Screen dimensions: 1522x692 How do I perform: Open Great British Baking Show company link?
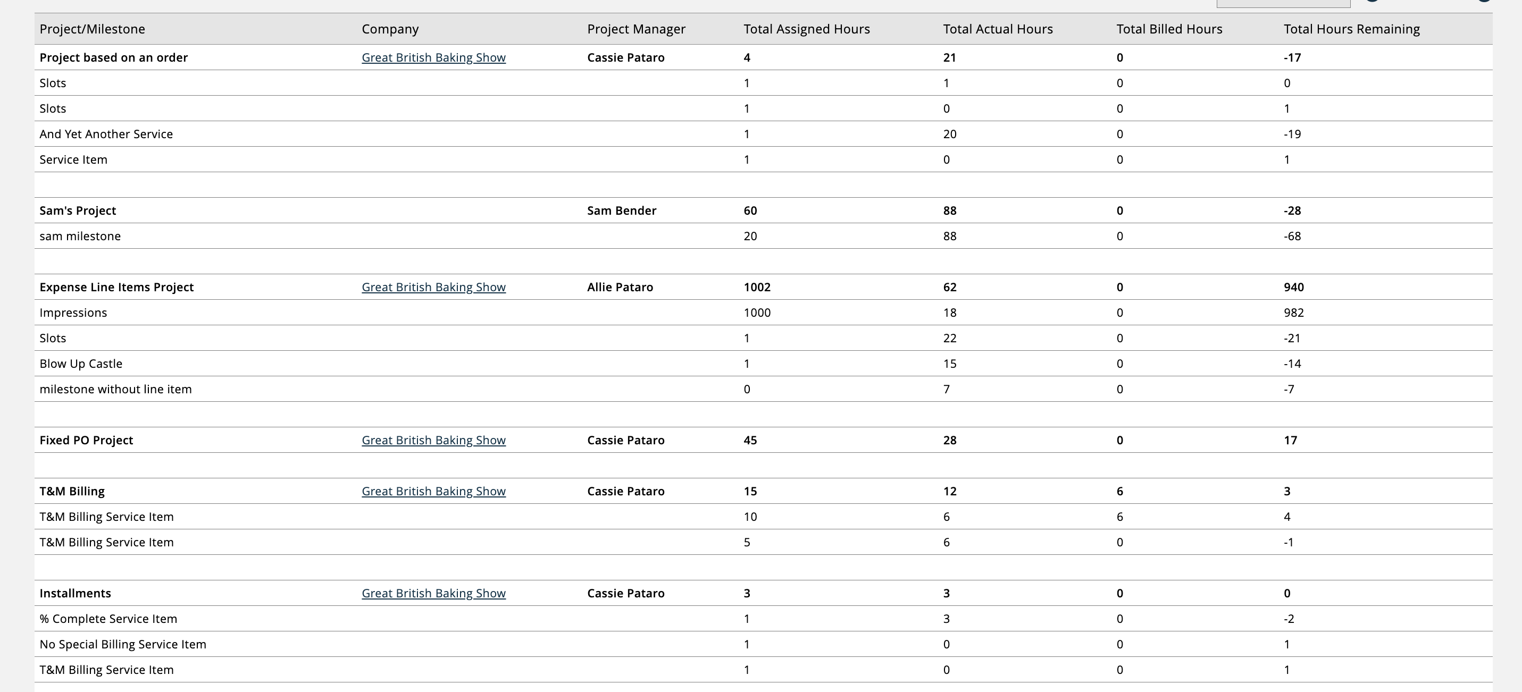[x=433, y=57]
